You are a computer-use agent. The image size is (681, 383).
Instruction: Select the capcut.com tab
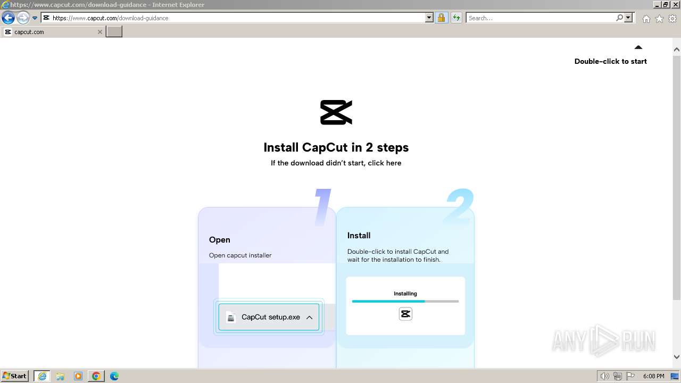pyautogui.click(x=53, y=32)
